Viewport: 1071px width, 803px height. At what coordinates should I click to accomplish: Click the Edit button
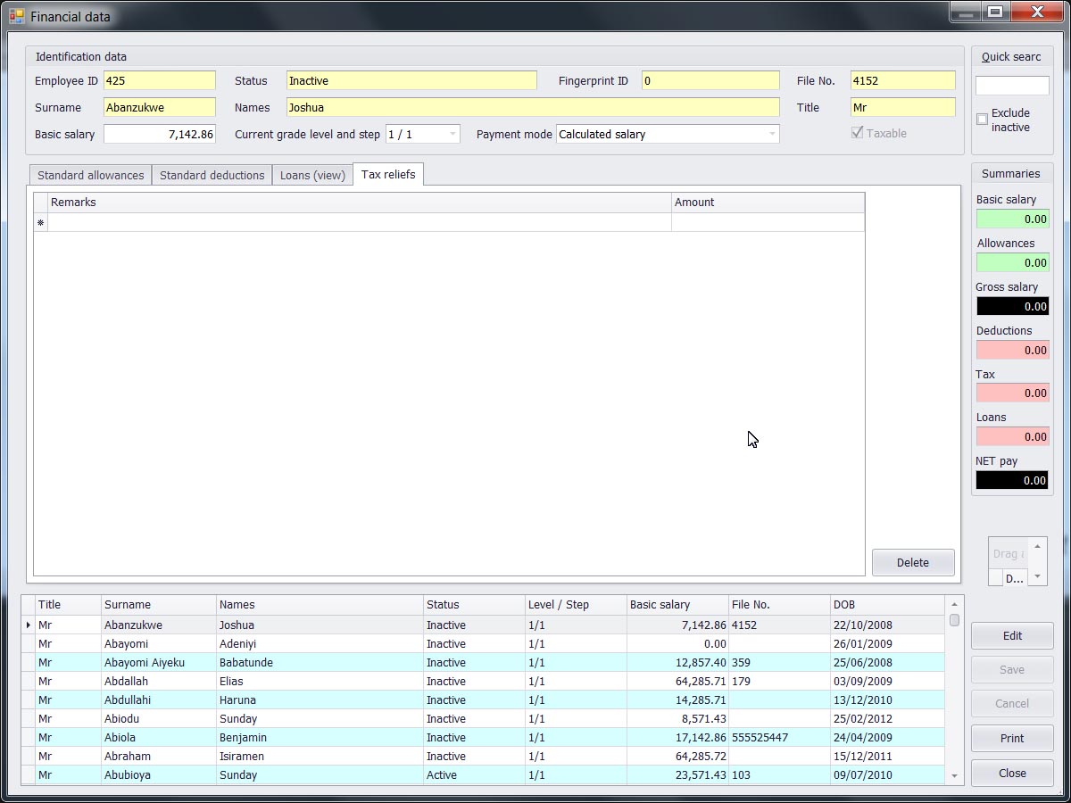point(1012,636)
